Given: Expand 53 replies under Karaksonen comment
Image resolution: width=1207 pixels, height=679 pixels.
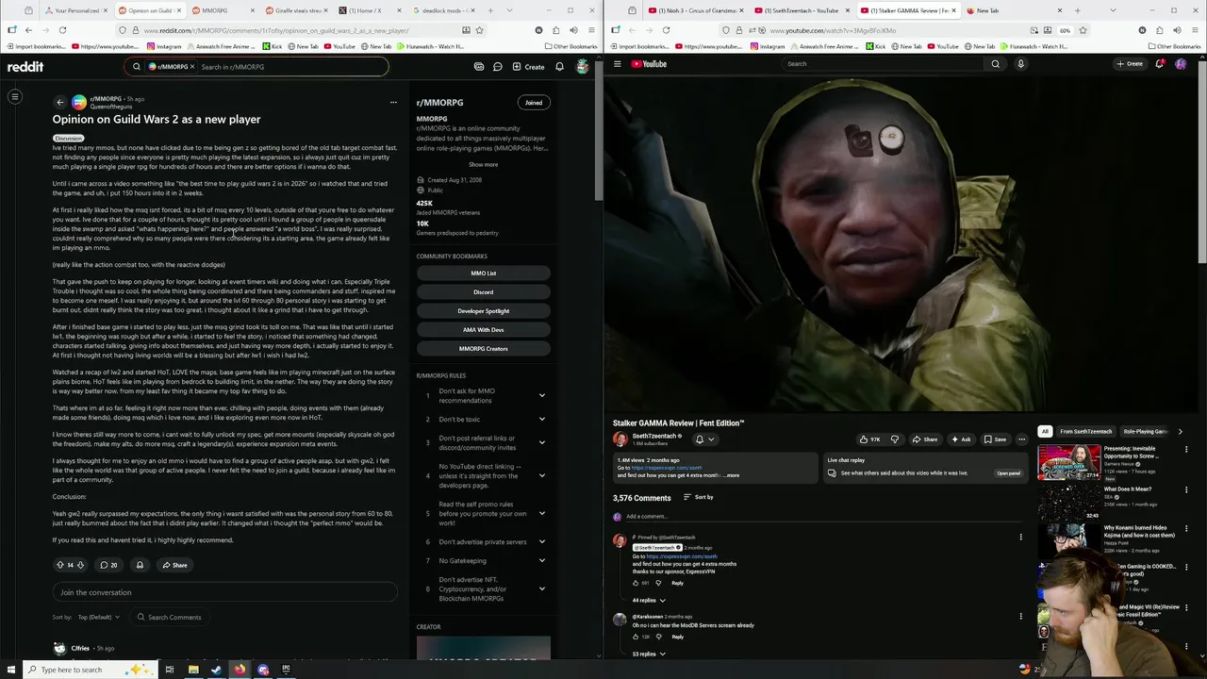Looking at the screenshot, I should click(649, 654).
